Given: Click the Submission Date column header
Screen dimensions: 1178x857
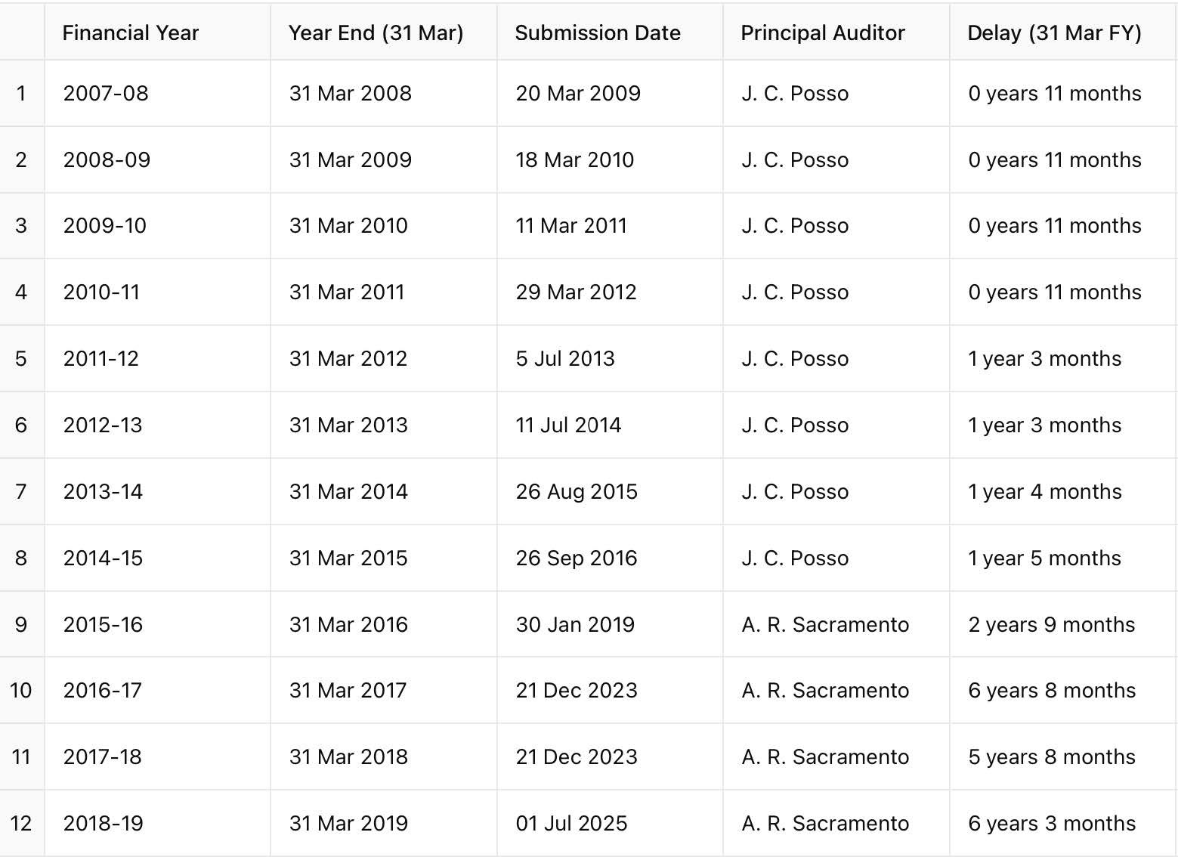Looking at the screenshot, I should [598, 33].
